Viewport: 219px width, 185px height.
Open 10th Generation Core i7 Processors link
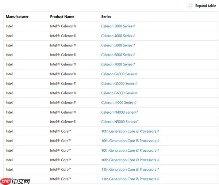click(x=128, y=150)
